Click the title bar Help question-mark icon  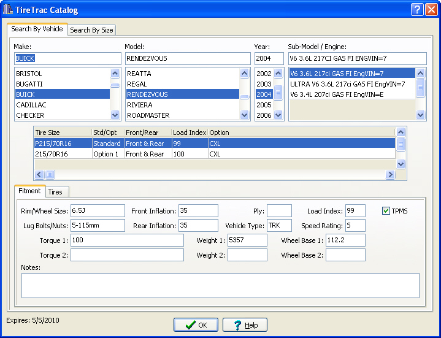[x=416, y=10]
